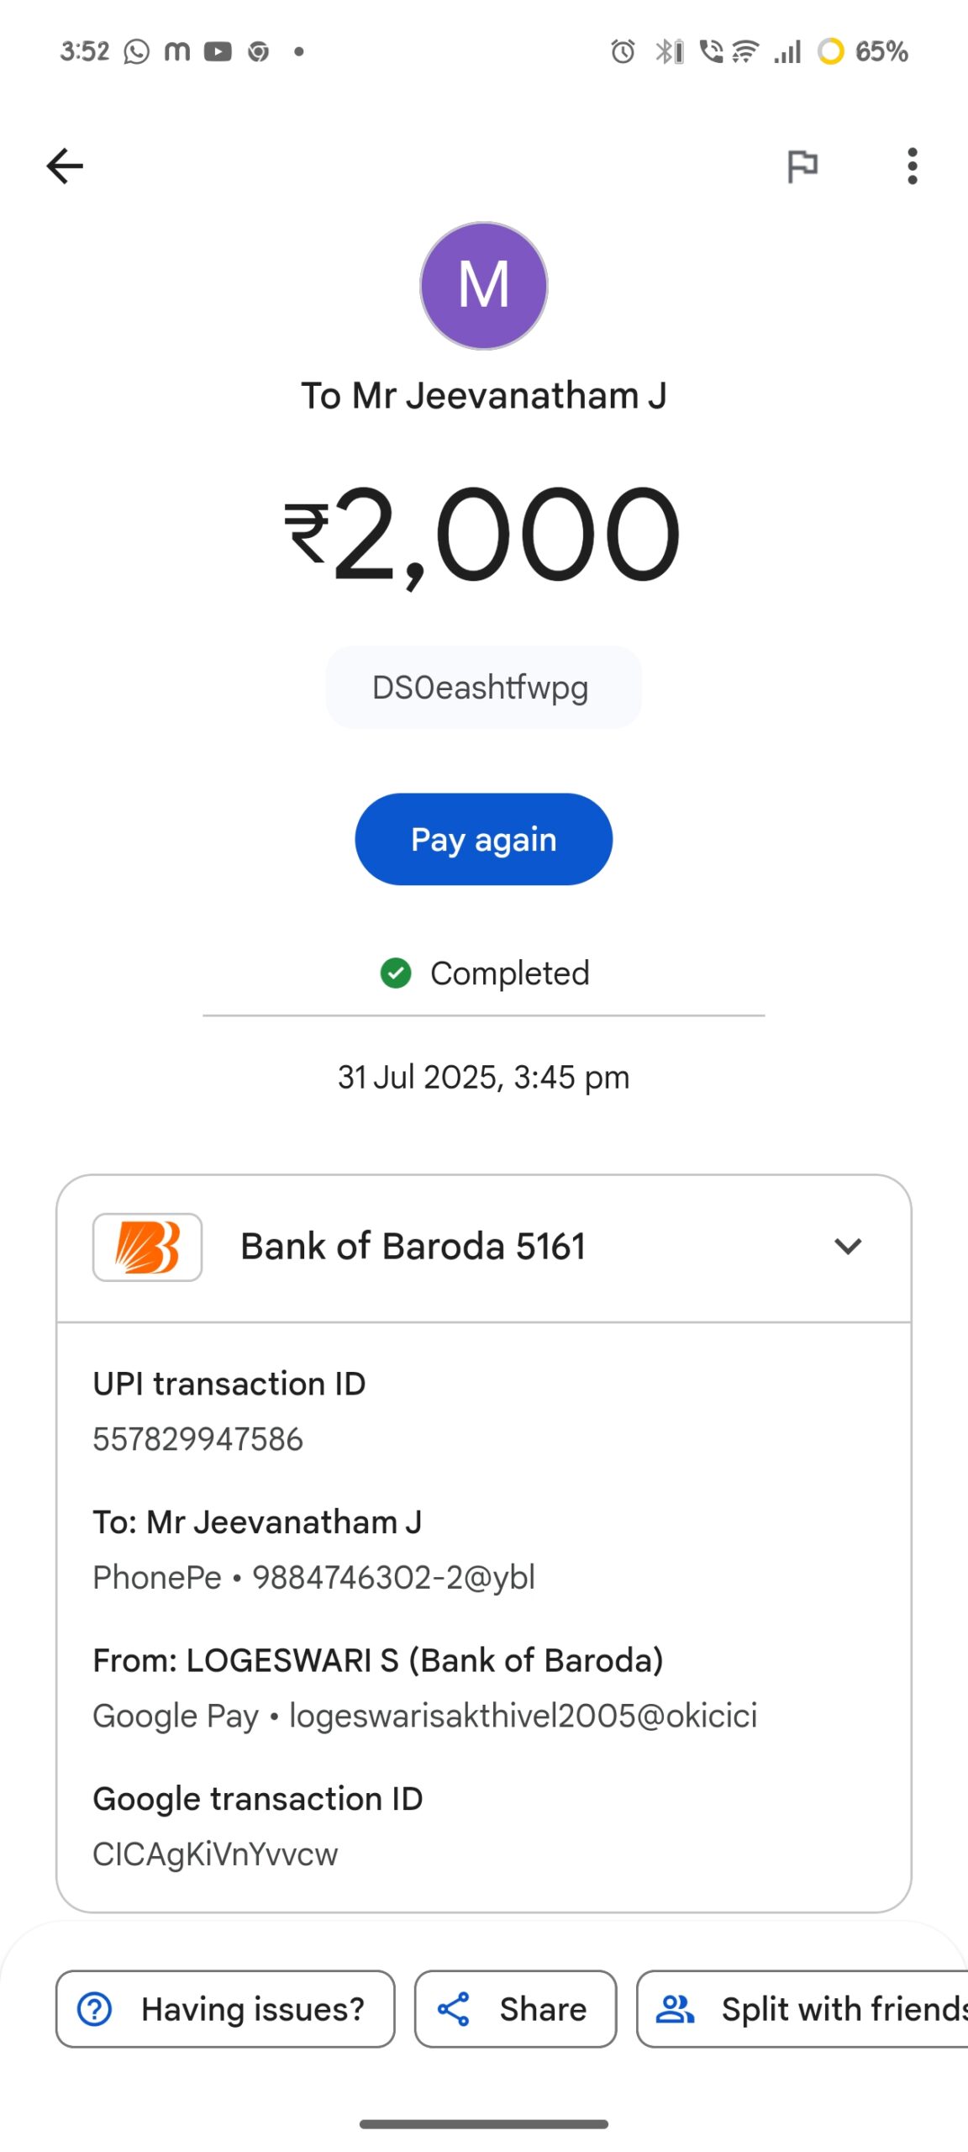
Task: Tap the Bank of Baroda logo
Action: click(147, 1247)
